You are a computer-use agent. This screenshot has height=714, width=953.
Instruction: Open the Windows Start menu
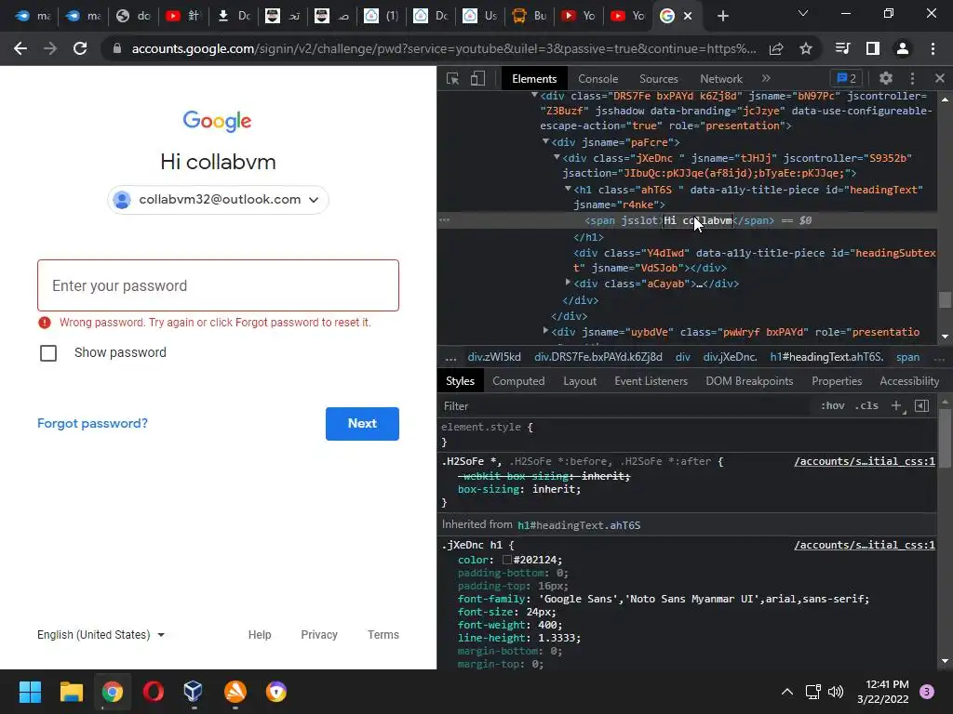pyautogui.click(x=30, y=692)
